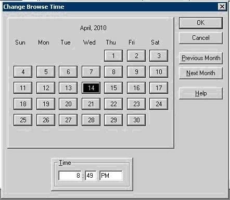Go to the Previous Month
The width and height of the screenshot is (230, 200).
pyautogui.click(x=201, y=58)
